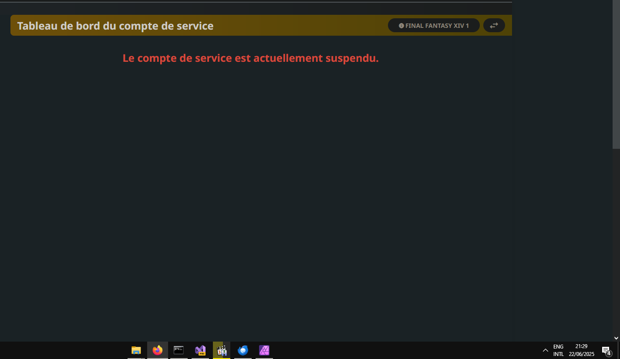Switch to Firefox in the taskbar
This screenshot has width=620, height=359.
[x=158, y=350]
